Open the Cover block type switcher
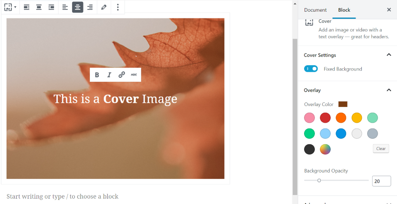Viewport: 397px width, 204px height. tap(10, 7)
